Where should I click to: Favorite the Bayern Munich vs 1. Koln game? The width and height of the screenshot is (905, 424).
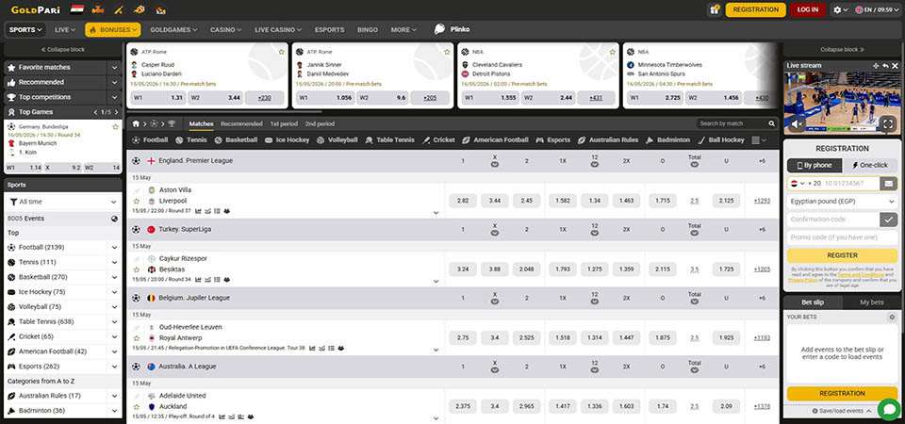click(x=115, y=126)
